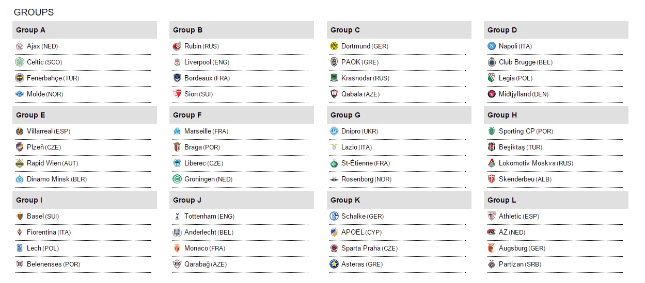Click the Group G header
Screen dimensions: 645x283
[x=345, y=115]
